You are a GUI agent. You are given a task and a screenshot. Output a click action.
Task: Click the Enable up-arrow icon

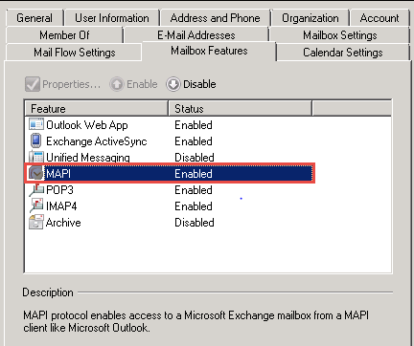click(117, 84)
